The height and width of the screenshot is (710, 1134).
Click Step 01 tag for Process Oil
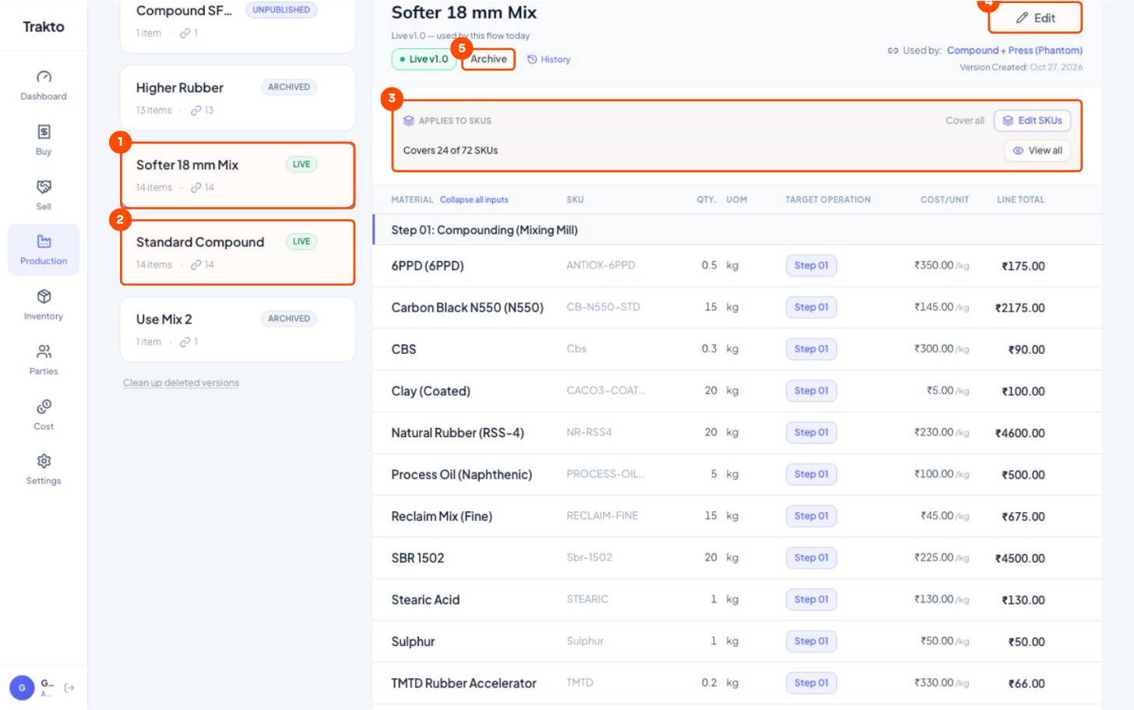811,475
